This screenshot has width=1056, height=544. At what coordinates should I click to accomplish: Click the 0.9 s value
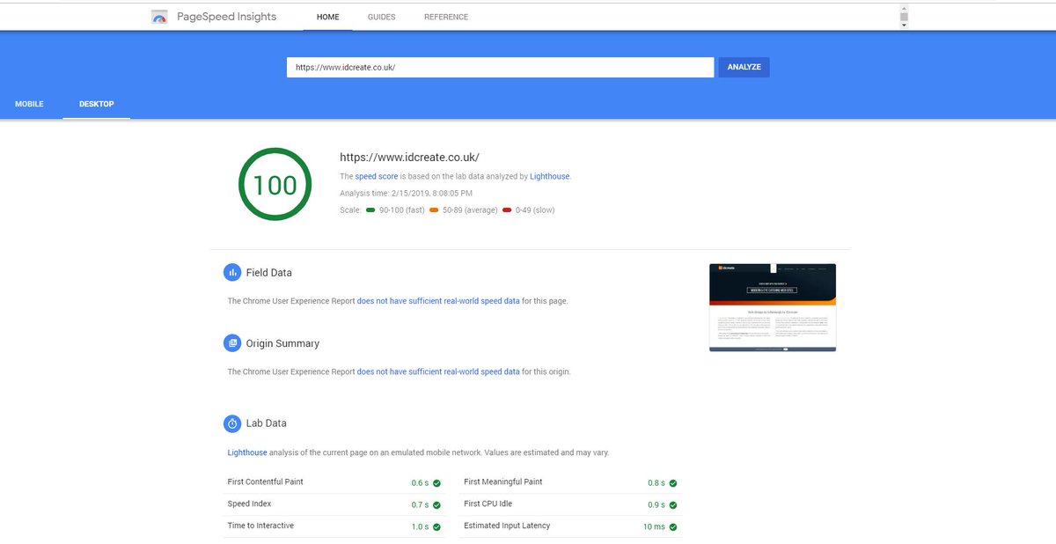(x=656, y=505)
